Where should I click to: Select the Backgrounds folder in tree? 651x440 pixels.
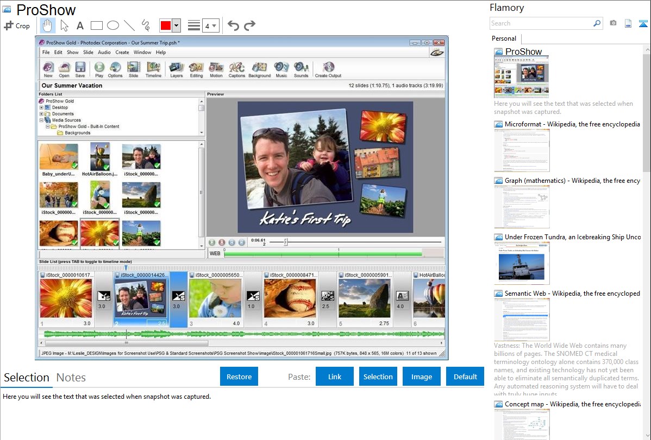tap(73, 133)
